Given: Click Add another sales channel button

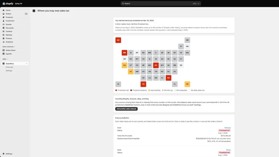Looking at the screenshot, I should click(x=126, y=109).
